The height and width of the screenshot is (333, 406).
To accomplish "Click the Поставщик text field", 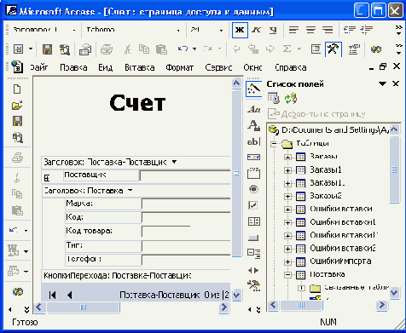I will tap(185, 175).
